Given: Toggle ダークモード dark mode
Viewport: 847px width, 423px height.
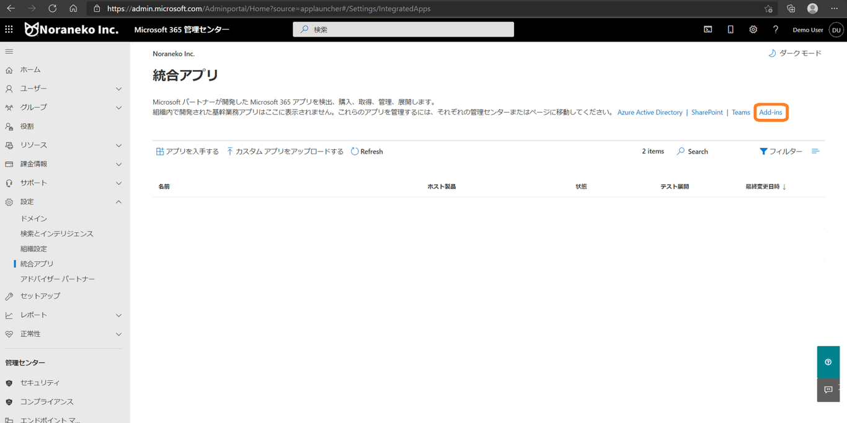Looking at the screenshot, I should pos(794,53).
